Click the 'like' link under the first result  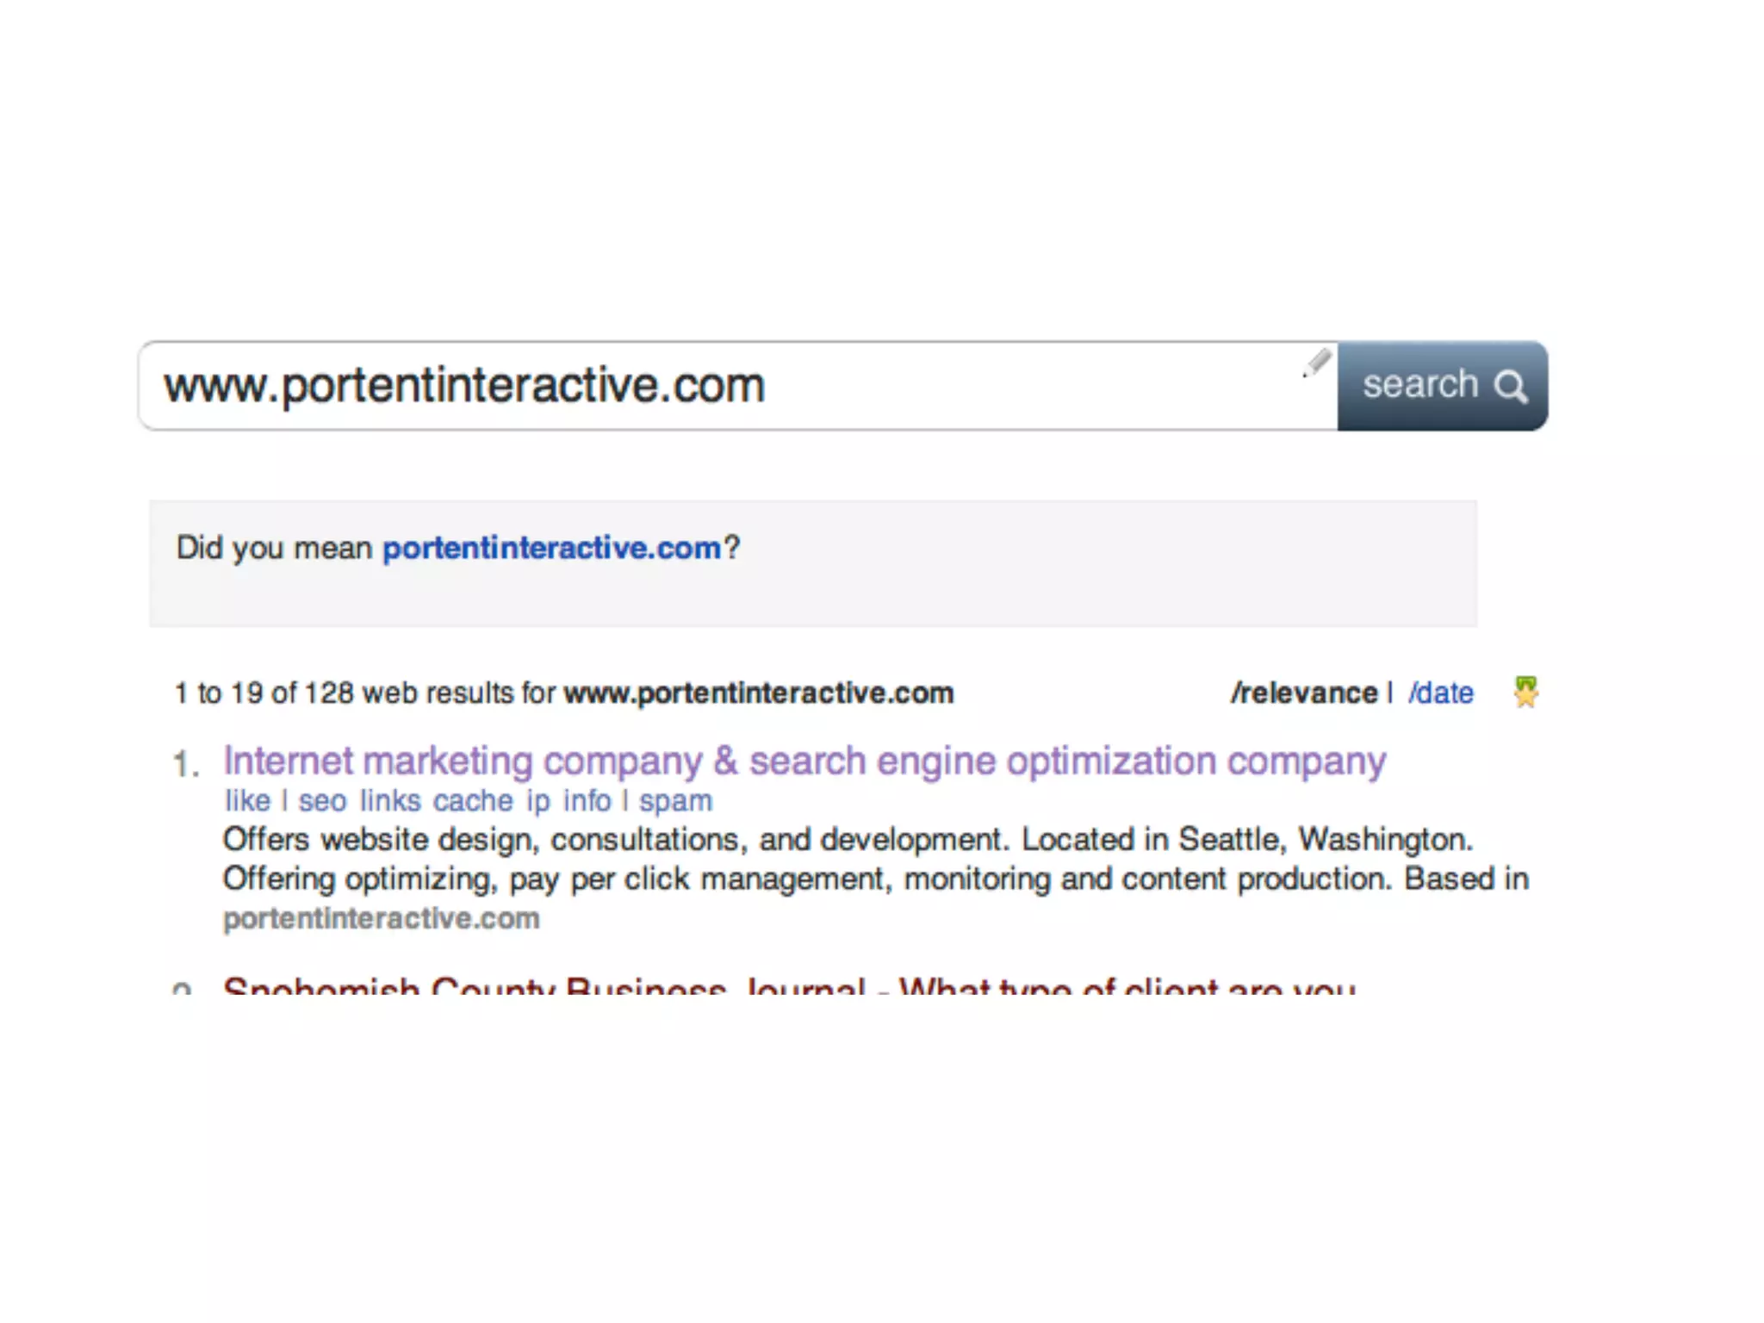[x=247, y=801]
